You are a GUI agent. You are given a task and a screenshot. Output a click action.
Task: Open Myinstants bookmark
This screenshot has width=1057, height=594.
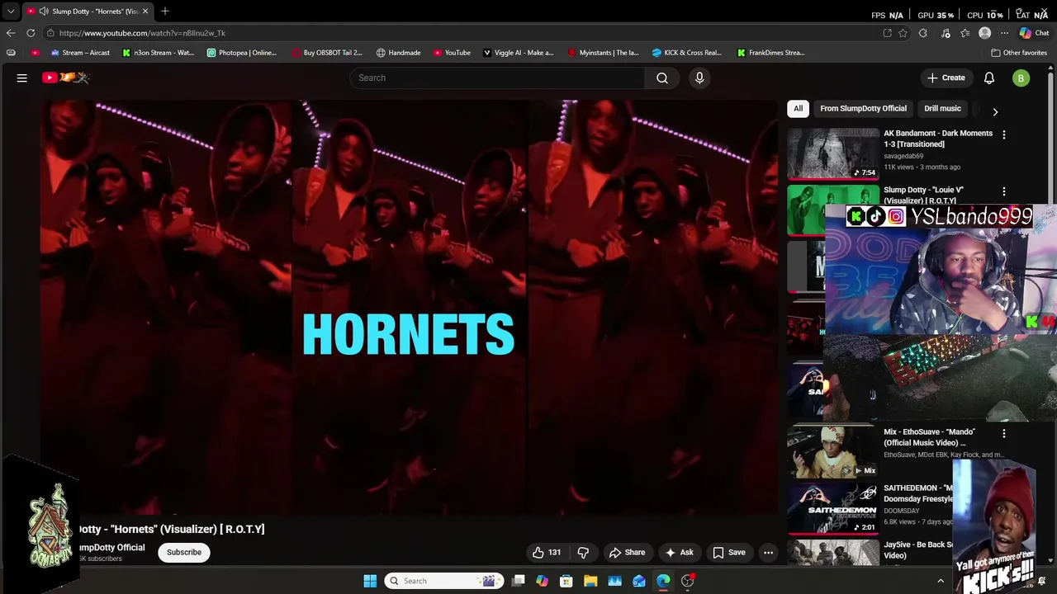603,53
